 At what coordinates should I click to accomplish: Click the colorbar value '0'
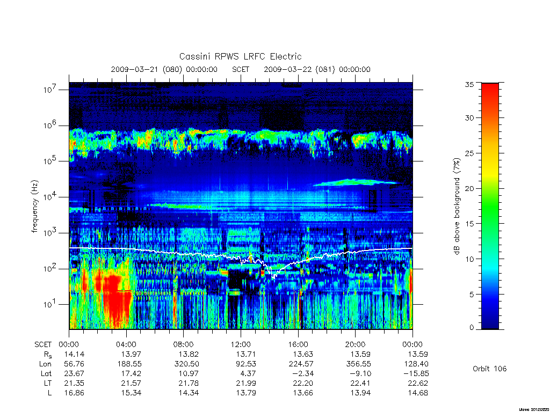[x=472, y=327]
